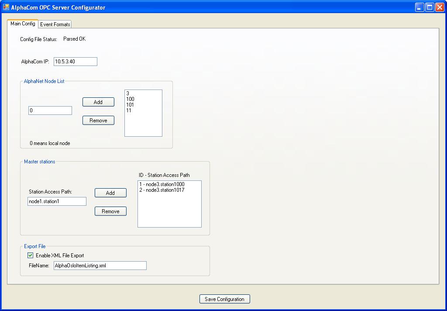447x311 pixels.
Task: Click the export FileName input field
Action: coord(100,265)
